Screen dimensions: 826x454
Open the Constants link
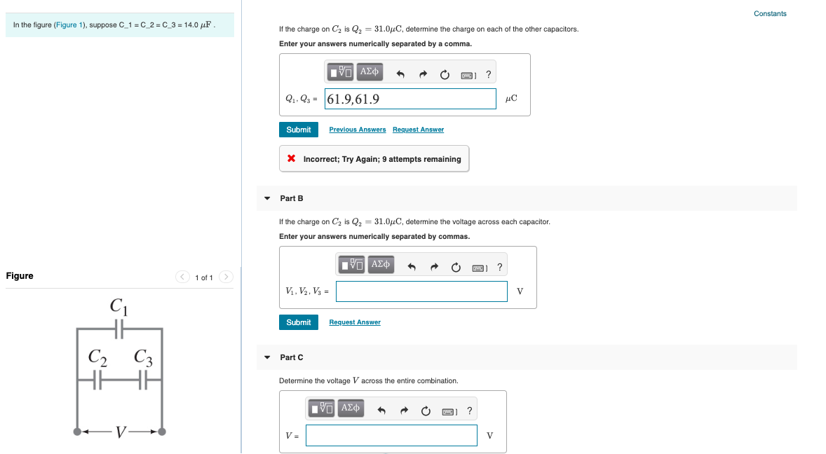click(x=770, y=14)
